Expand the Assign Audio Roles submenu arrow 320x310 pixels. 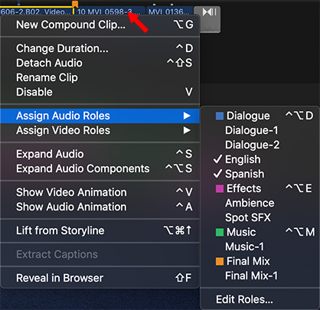(x=187, y=116)
